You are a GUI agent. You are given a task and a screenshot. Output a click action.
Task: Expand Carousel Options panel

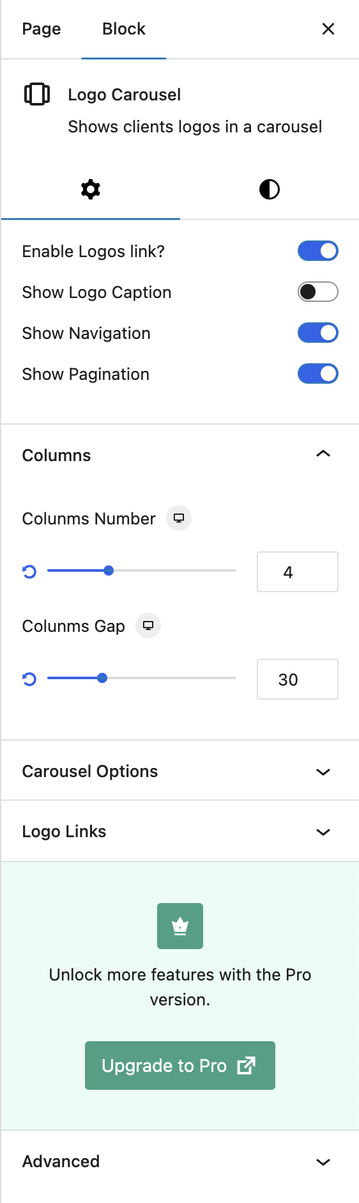180,771
